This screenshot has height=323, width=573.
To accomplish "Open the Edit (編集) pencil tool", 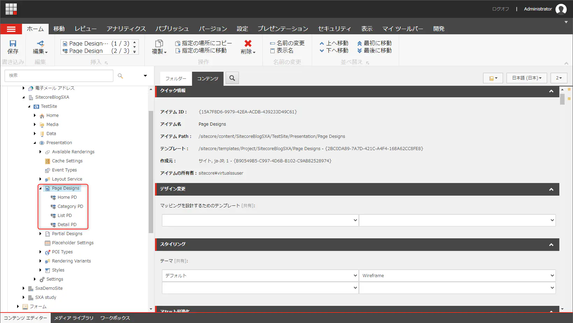I will pos(40,43).
